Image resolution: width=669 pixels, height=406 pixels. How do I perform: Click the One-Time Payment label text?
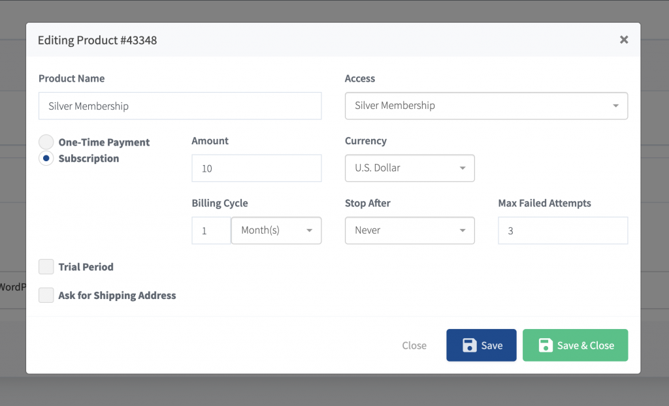pyautogui.click(x=104, y=142)
